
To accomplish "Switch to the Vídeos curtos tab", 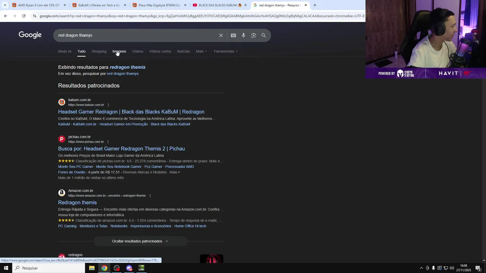I will click(160, 51).
